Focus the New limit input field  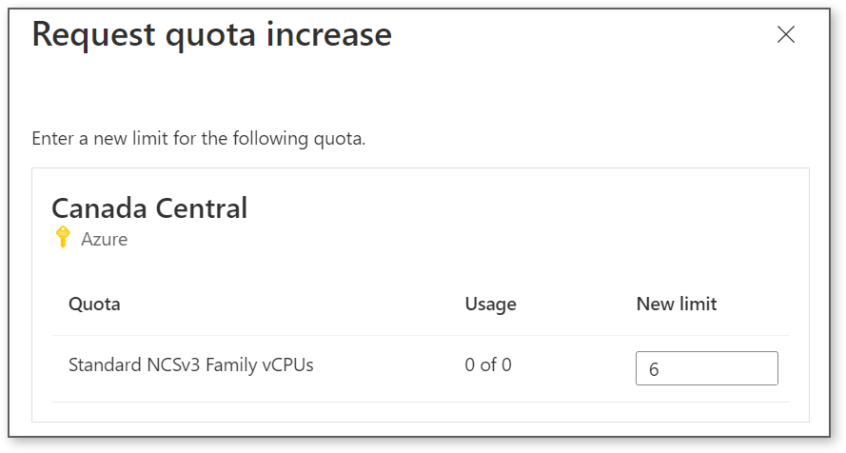click(x=707, y=368)
